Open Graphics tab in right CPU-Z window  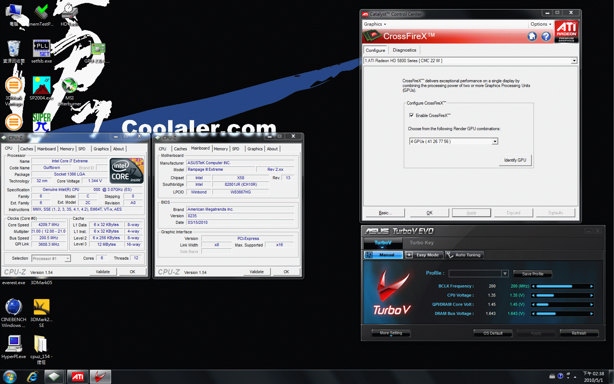coord(255,149)
